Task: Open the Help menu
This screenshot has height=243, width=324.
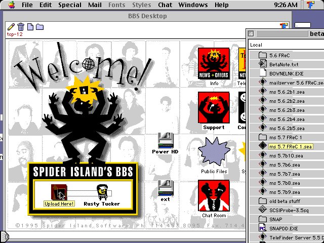Action: (221, 5)
